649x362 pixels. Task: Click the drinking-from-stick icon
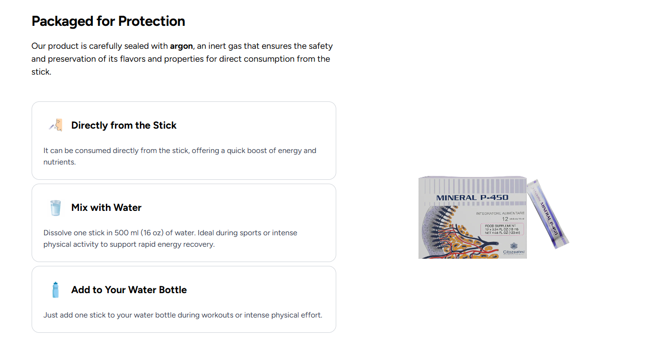click(x=56, y=125)
